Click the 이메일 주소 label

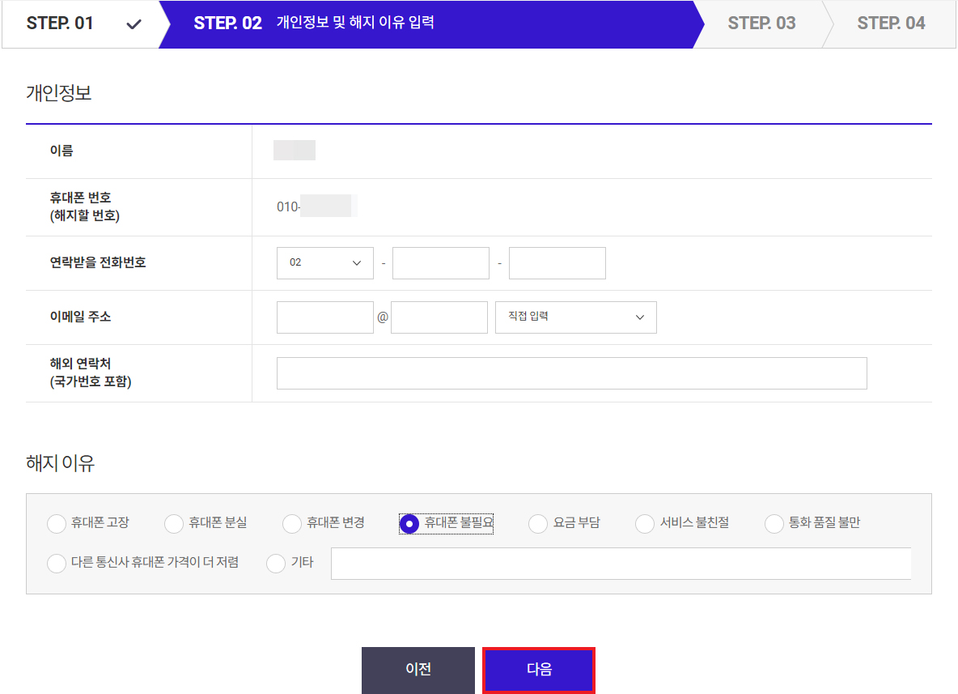(81, 317)
